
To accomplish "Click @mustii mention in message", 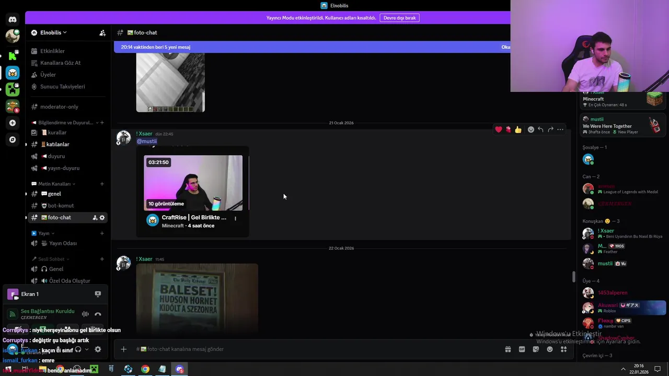I will coord(146,142).
